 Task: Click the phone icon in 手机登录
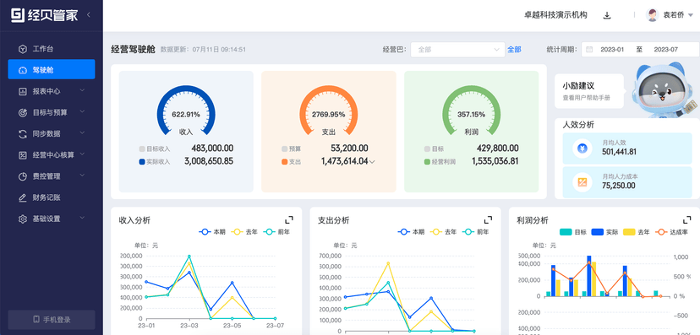click(x=36, y=320)
